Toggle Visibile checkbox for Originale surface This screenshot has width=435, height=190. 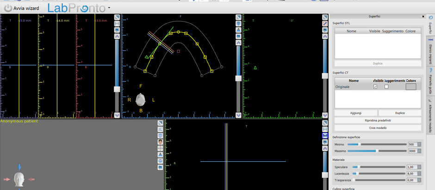tap(375, 87)
